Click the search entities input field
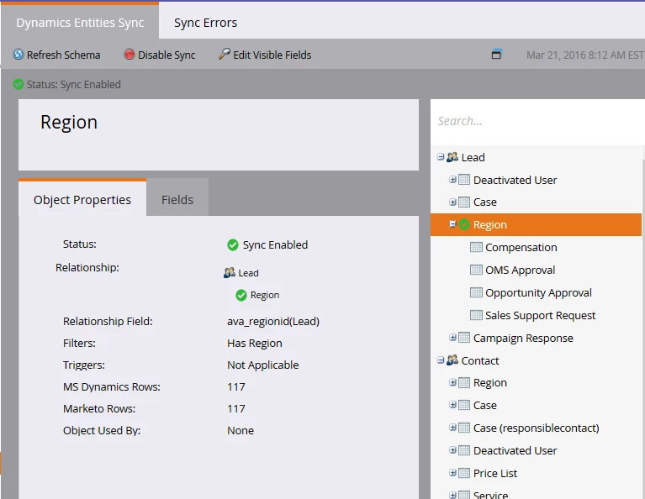Viewport: 645px width, 499px height. tap(537, 121)
